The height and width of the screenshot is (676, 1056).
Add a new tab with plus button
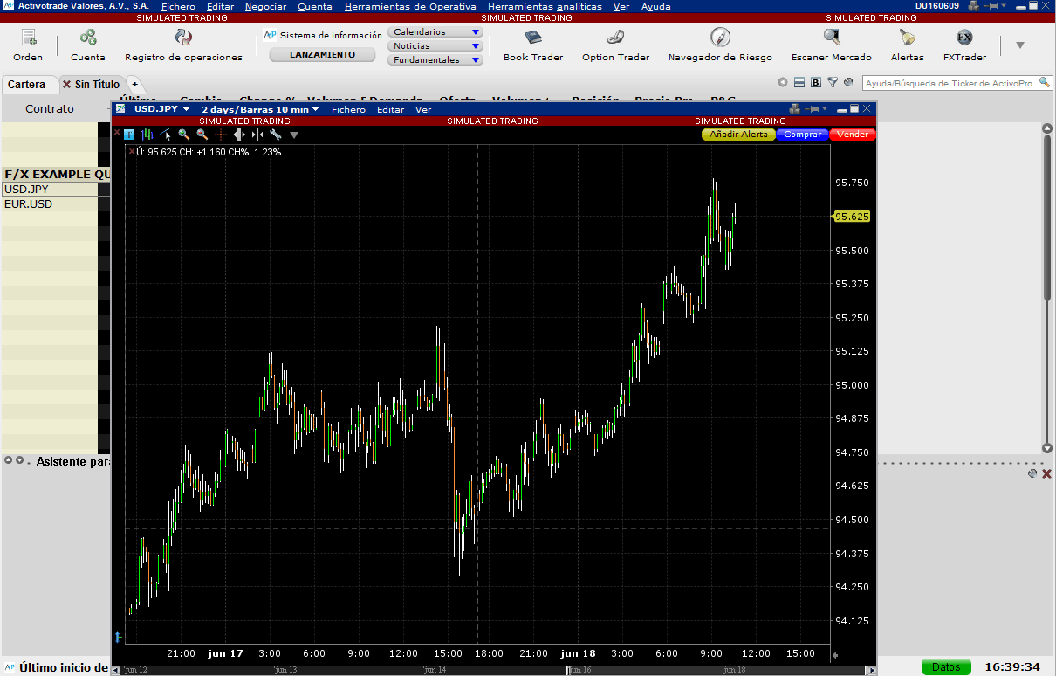pos(134,84)
